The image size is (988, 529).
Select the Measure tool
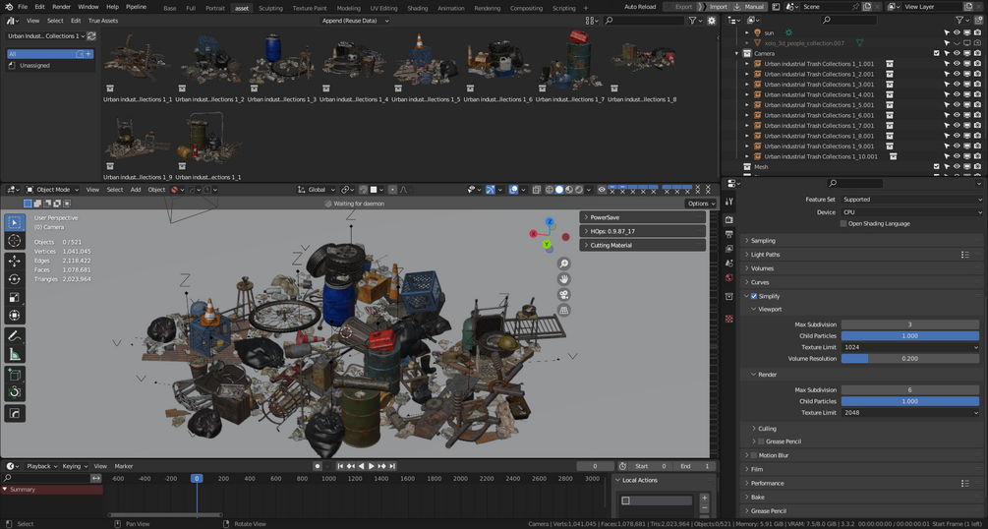click(15, 355)
